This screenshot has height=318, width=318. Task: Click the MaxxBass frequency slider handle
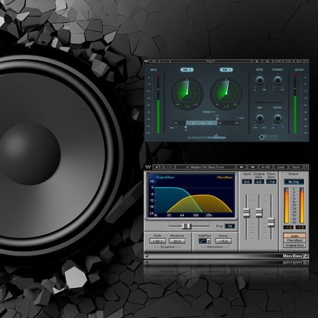(186, 226)
